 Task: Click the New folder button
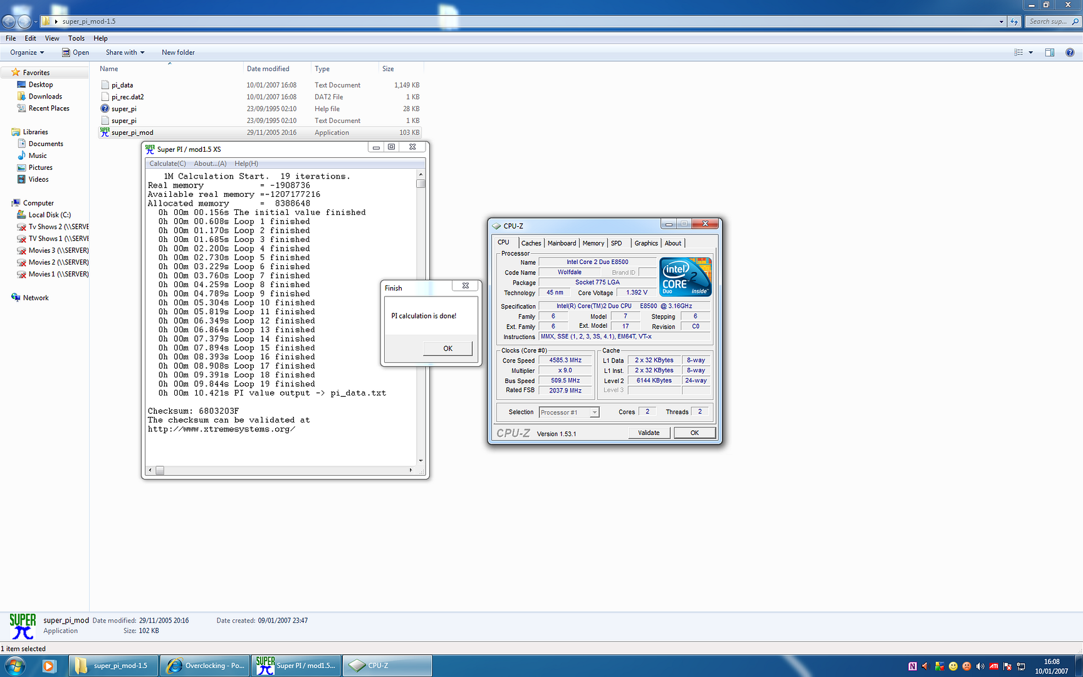click(178, 53)
